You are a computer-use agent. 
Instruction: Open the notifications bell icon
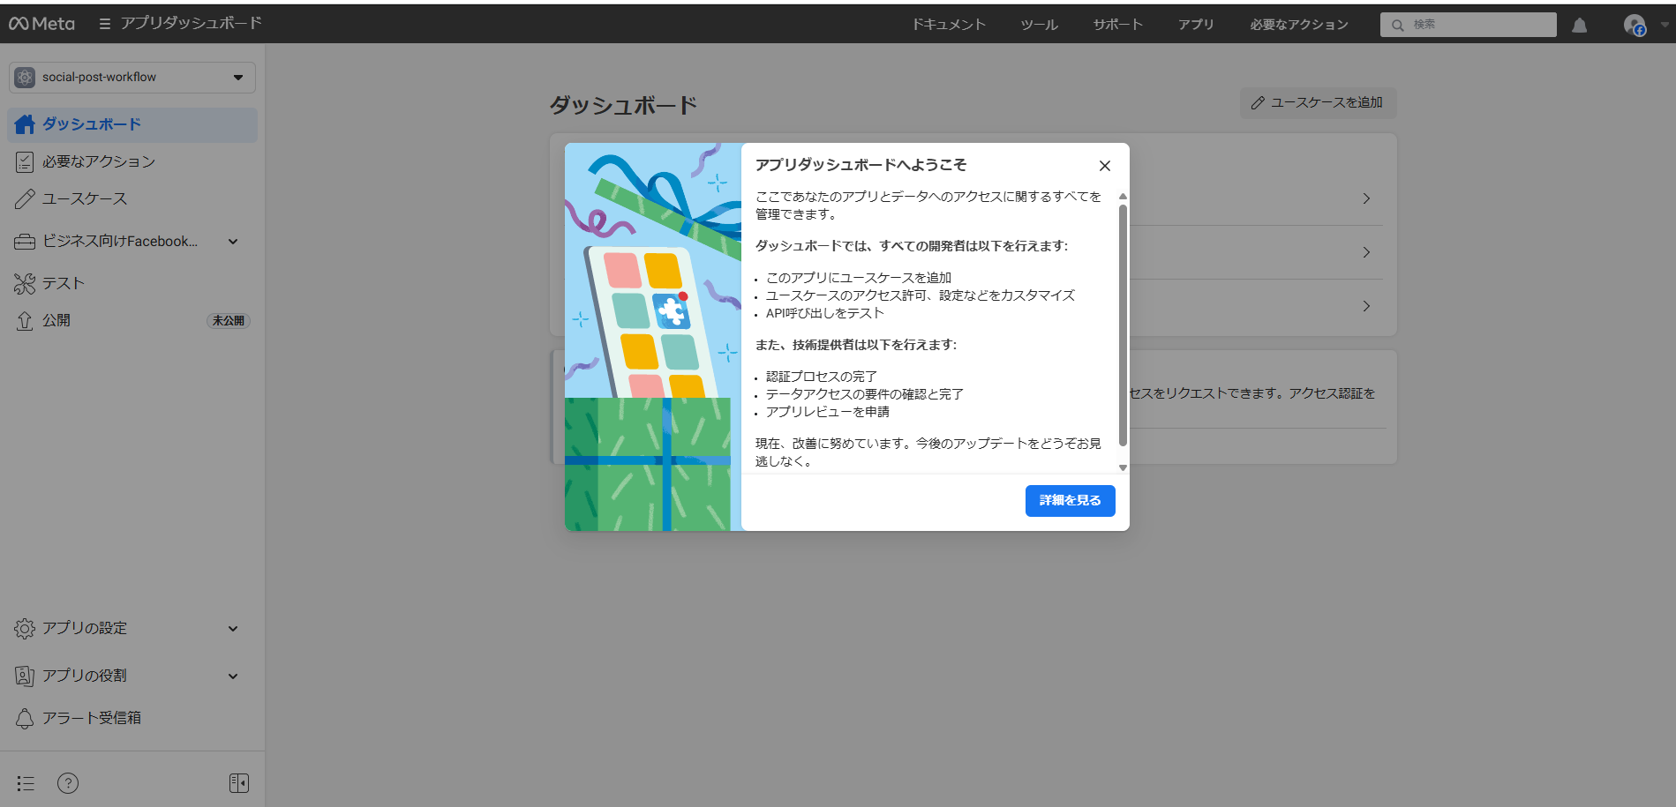[1579, 26]
